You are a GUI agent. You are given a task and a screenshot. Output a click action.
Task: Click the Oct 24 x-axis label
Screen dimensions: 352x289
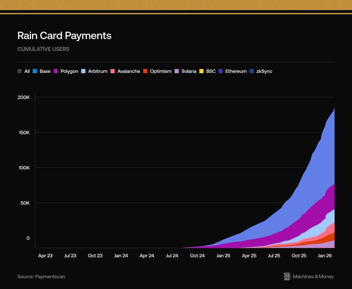pos(197,256)
